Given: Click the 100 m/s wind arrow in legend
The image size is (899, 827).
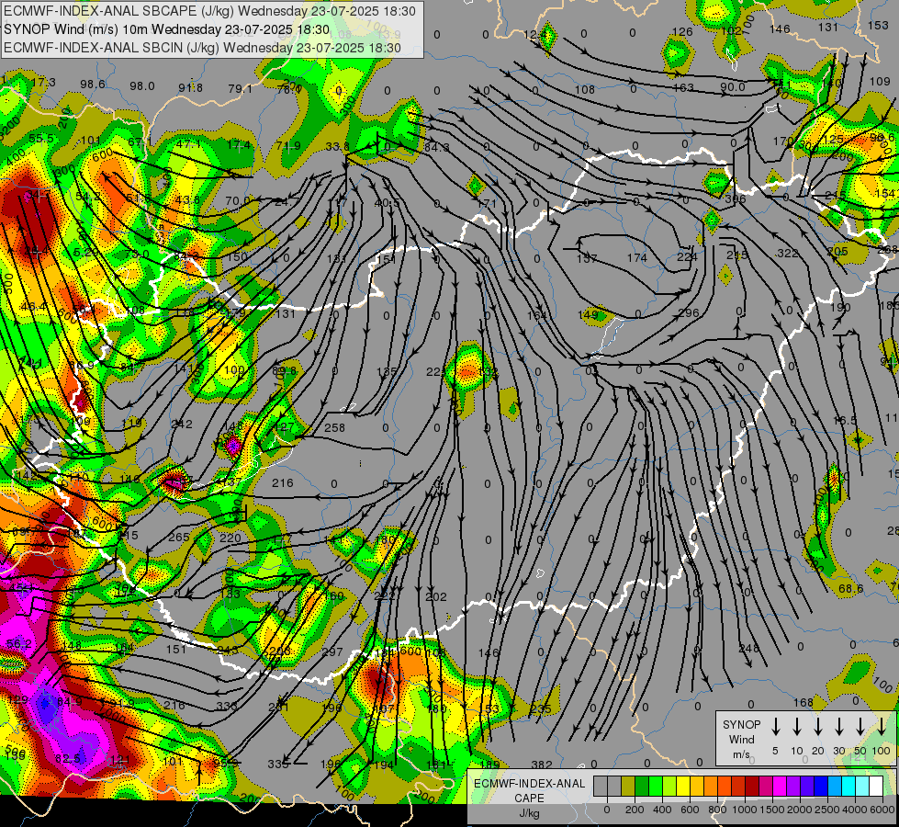Looking at the screenshot, I should pos(882,726).
